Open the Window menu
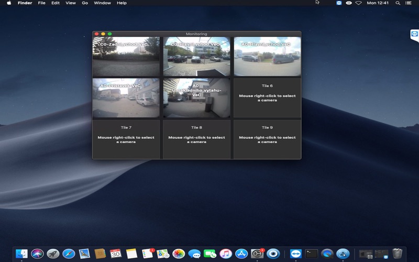 coord(102,3)
